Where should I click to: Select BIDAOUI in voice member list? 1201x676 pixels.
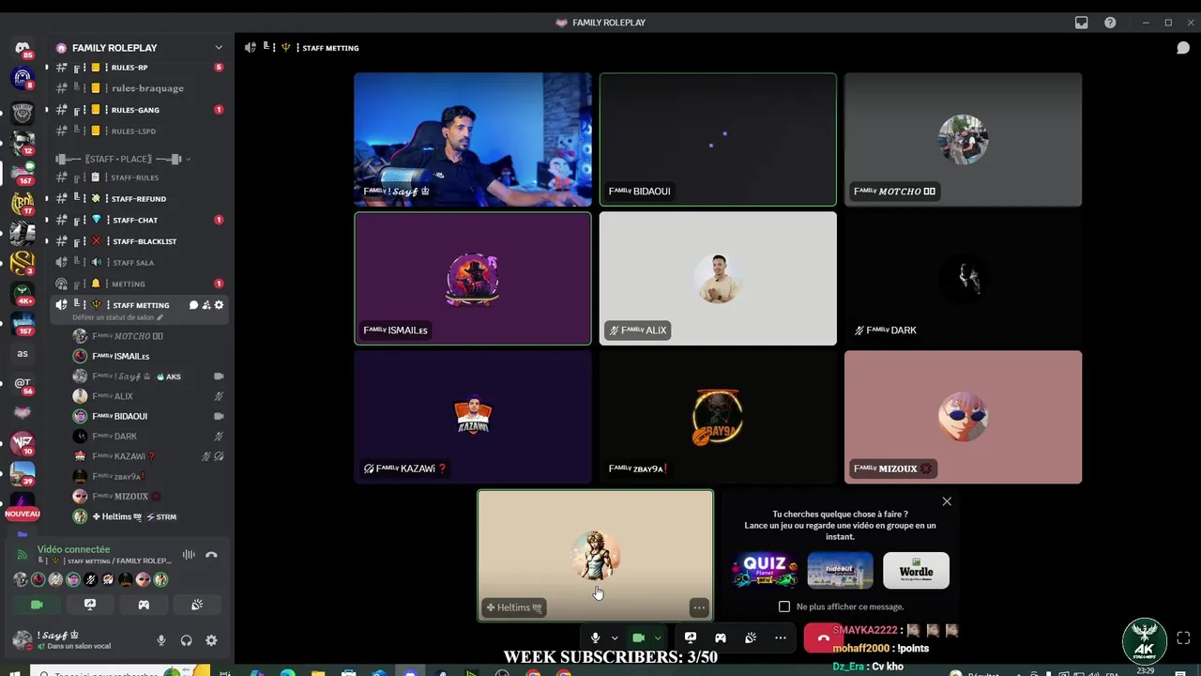coord(148,416)
